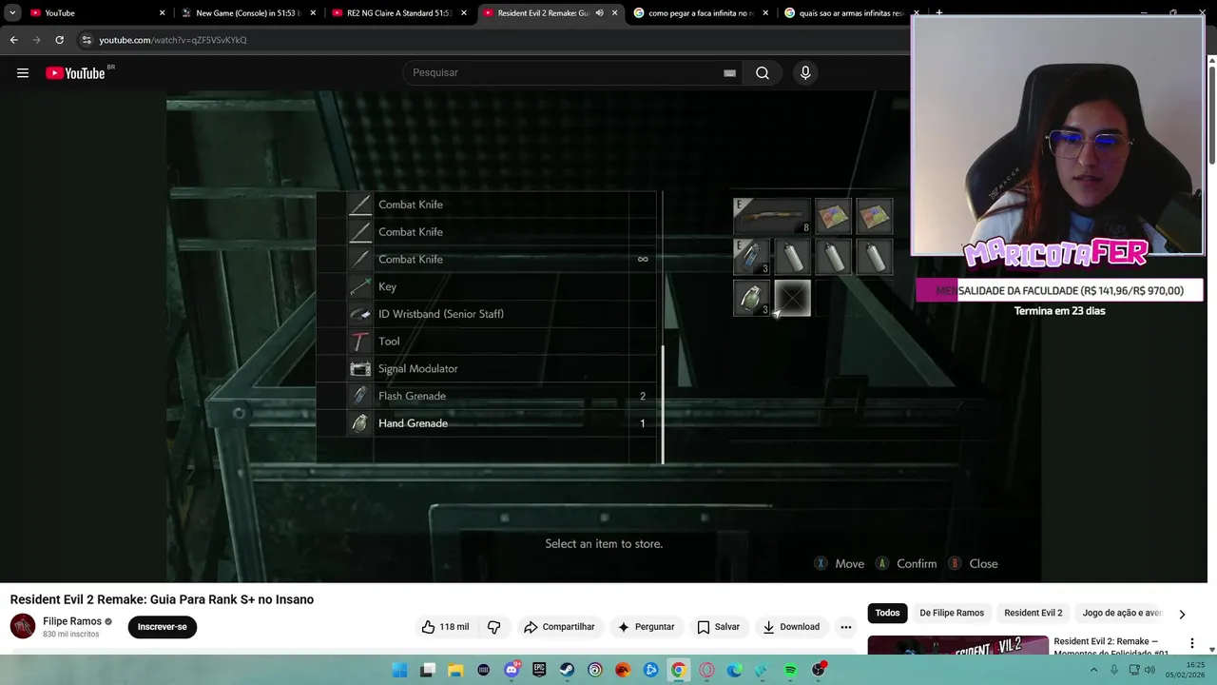This screenshot has width=1217, height=685.
Task: Click the Perguntar button
Action: [x=646, y=627]
